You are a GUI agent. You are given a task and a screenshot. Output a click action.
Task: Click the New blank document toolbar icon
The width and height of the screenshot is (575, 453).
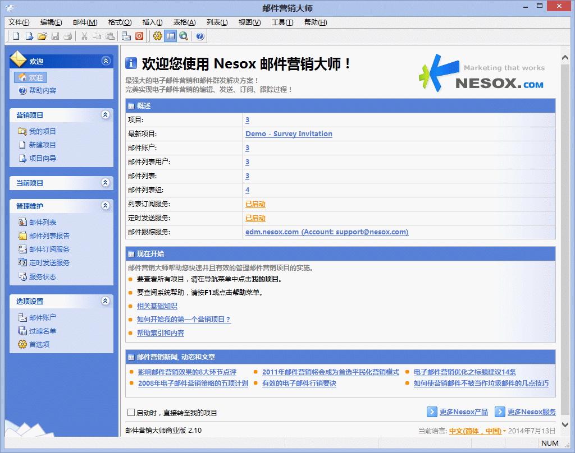tap(16, 36)
